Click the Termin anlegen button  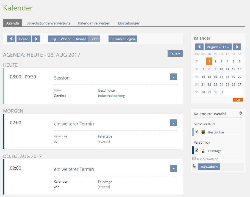(x=123, y=39)
